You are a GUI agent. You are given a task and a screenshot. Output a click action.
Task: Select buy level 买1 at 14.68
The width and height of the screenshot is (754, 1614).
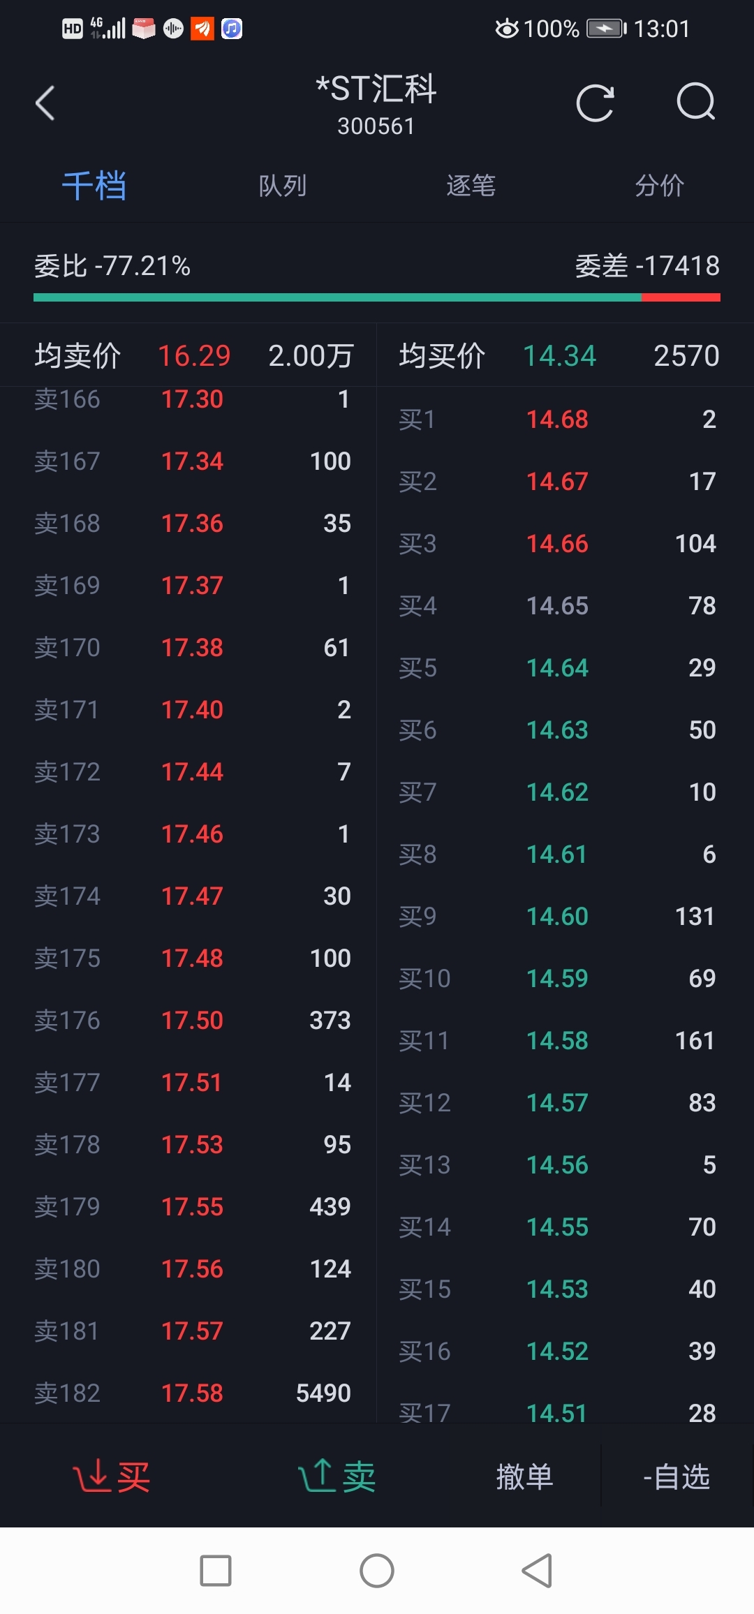tap(557, 420)
